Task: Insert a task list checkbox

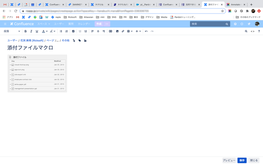Action: pos(73,31)
